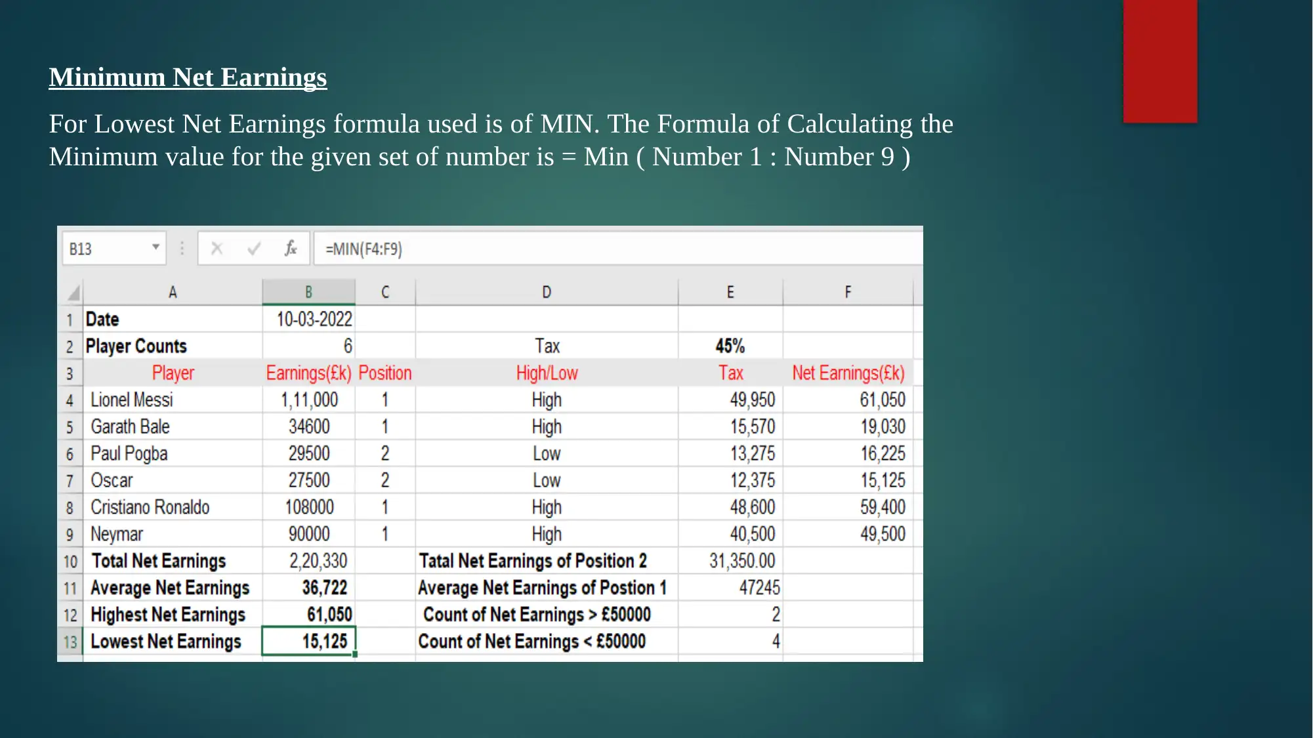
Task: Click tax cell 12,375
Action: (730, 481)
